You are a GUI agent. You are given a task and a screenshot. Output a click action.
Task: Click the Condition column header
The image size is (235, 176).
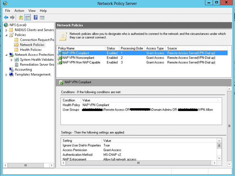71,100
